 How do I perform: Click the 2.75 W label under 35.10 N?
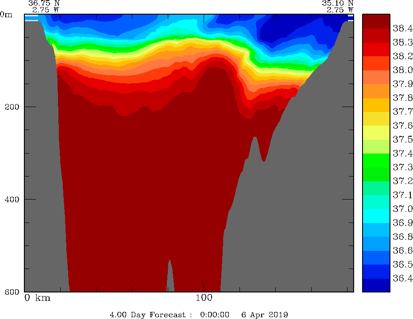point(340,10)
